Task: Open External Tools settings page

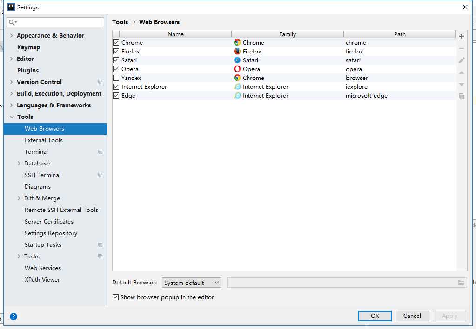Action: [44, 140]
